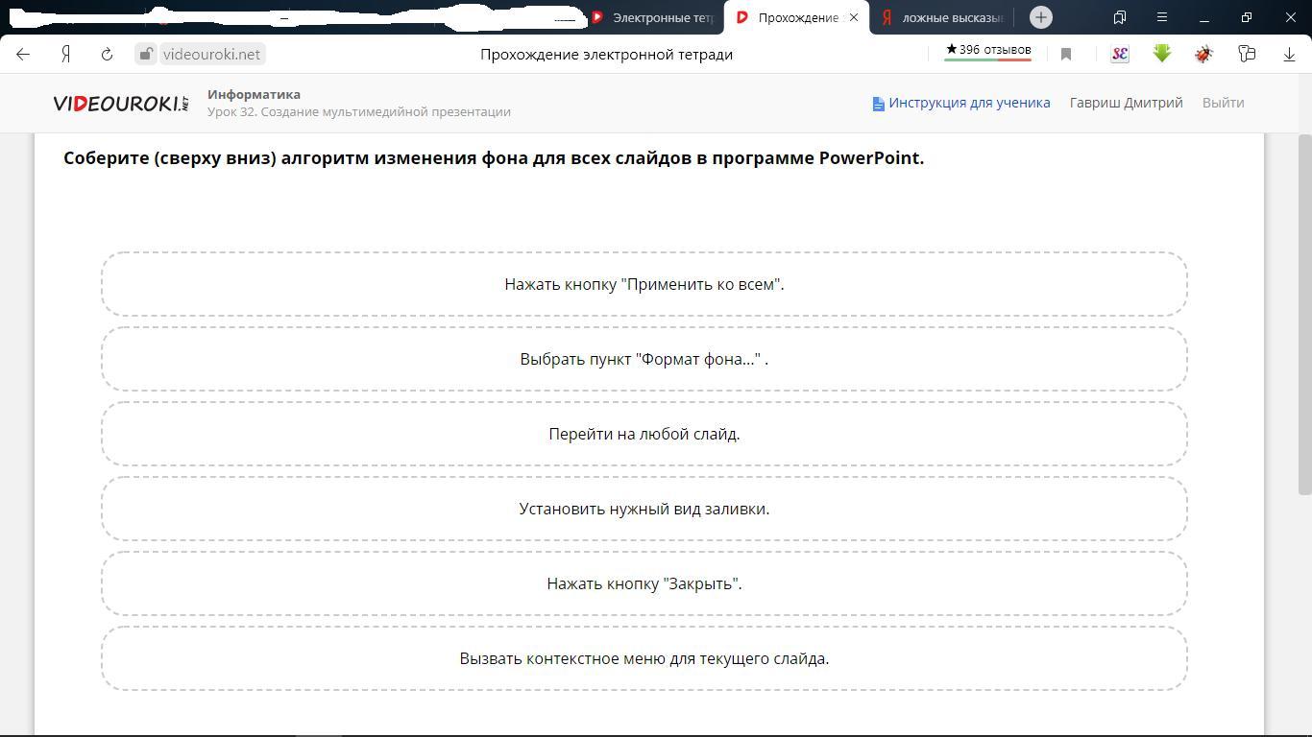The width and height of the screenshot is (1312, 737).
Task: Click the ladybug extension icon
Action: click(1203, 55)
